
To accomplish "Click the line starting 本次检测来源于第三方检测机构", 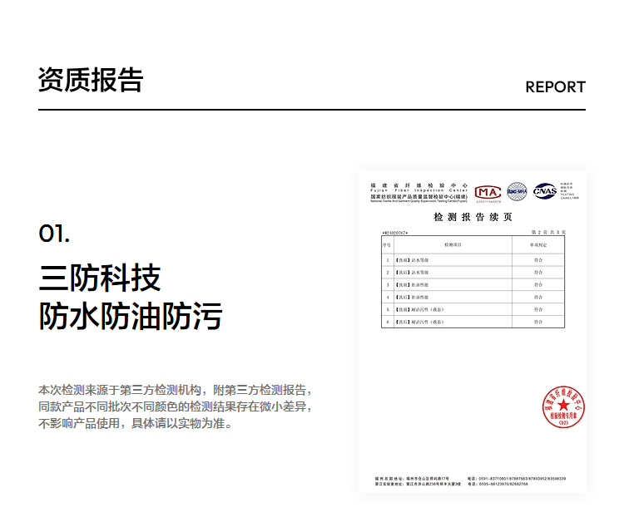I will click(x=175, y=390).
